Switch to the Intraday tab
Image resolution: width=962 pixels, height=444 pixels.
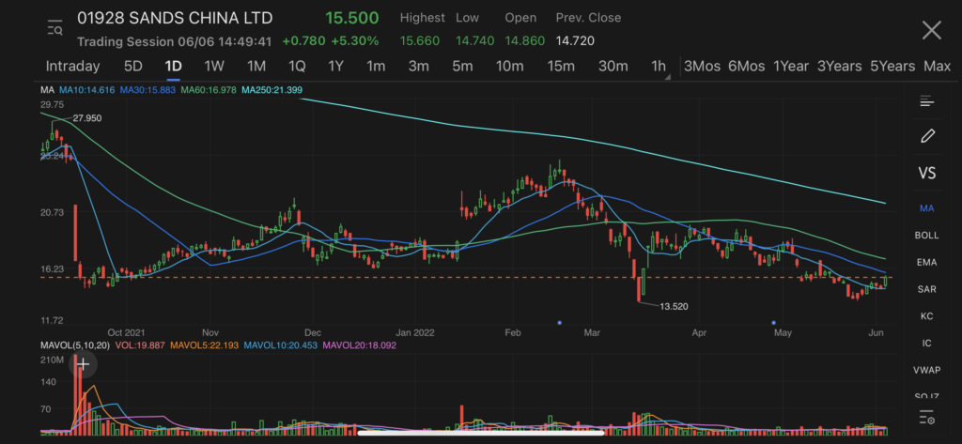[72, 67]
